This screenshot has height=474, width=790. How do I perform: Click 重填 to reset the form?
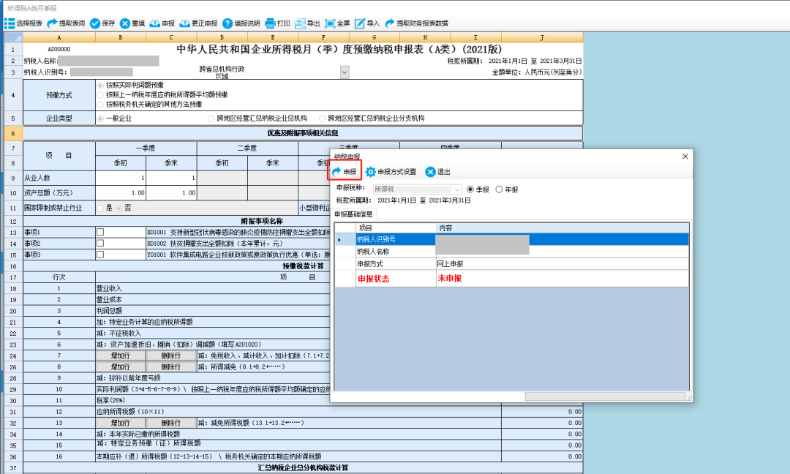132,23
